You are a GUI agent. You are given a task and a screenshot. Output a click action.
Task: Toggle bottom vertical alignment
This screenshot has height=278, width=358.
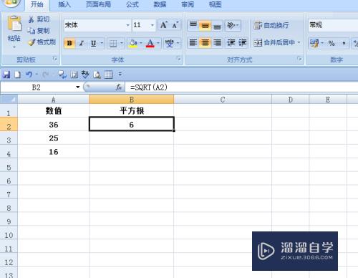click(217, 25)
